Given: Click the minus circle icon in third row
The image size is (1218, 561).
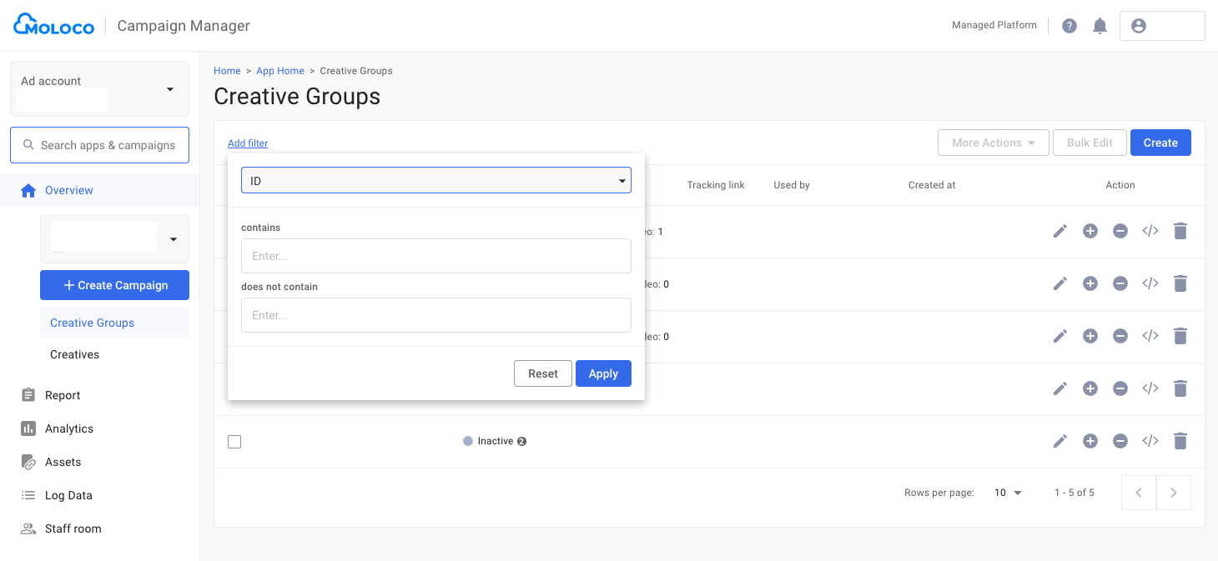Looking at the screenshot, I should tap(1120, 336).
